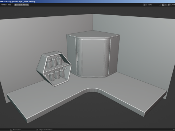Click the Rotate View status bar entry
Screen dimensions: 175x131
[16, 130]
